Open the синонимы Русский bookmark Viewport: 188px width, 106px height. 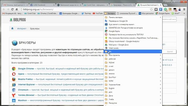(x=127, y=13)
